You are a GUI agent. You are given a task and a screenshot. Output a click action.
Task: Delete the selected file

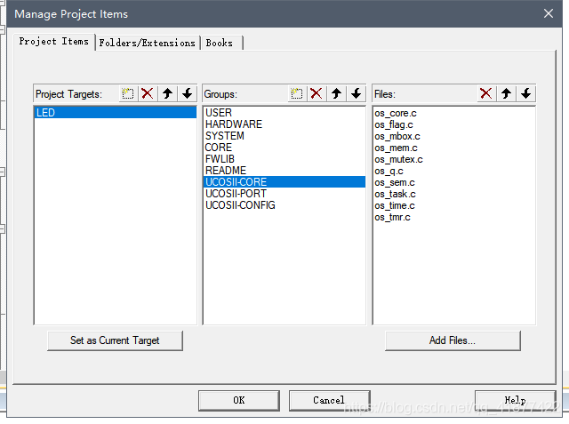click(x=486, y=94)
